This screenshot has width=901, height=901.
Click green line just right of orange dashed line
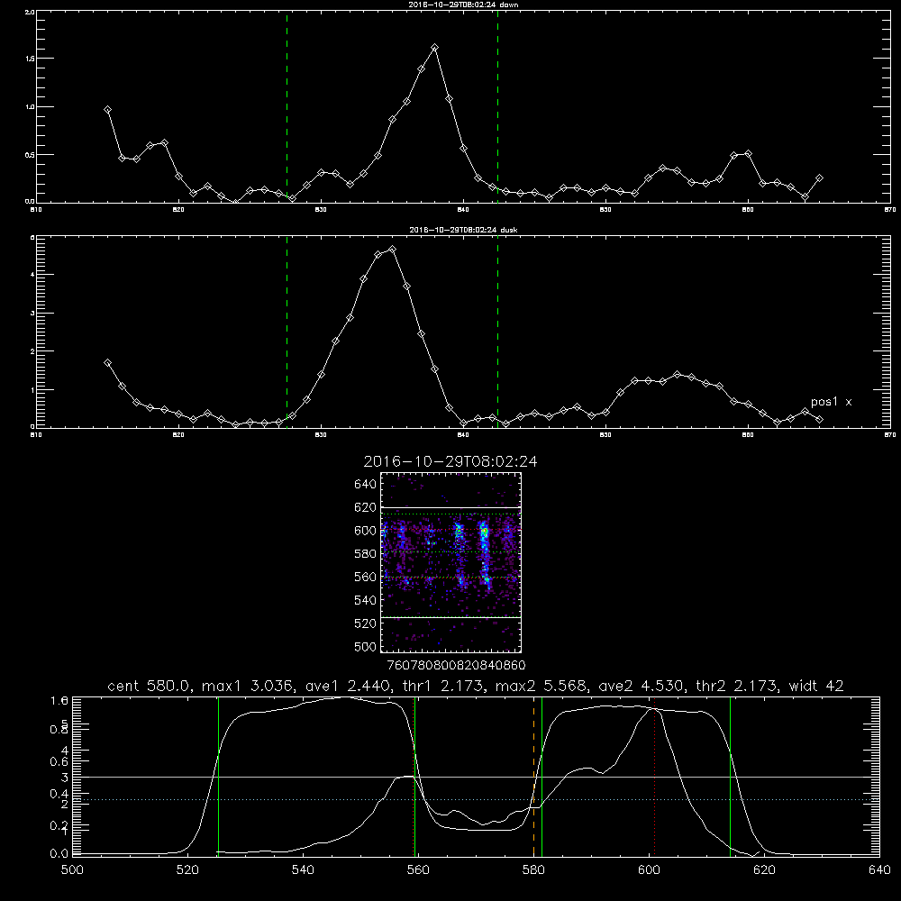[x=542, y=777]
